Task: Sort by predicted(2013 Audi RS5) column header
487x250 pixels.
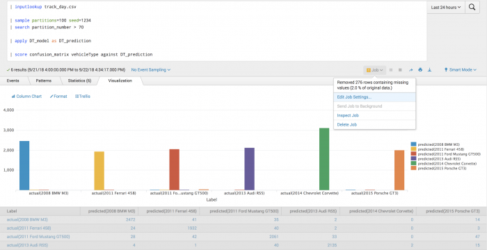Action: coord(310,211)
